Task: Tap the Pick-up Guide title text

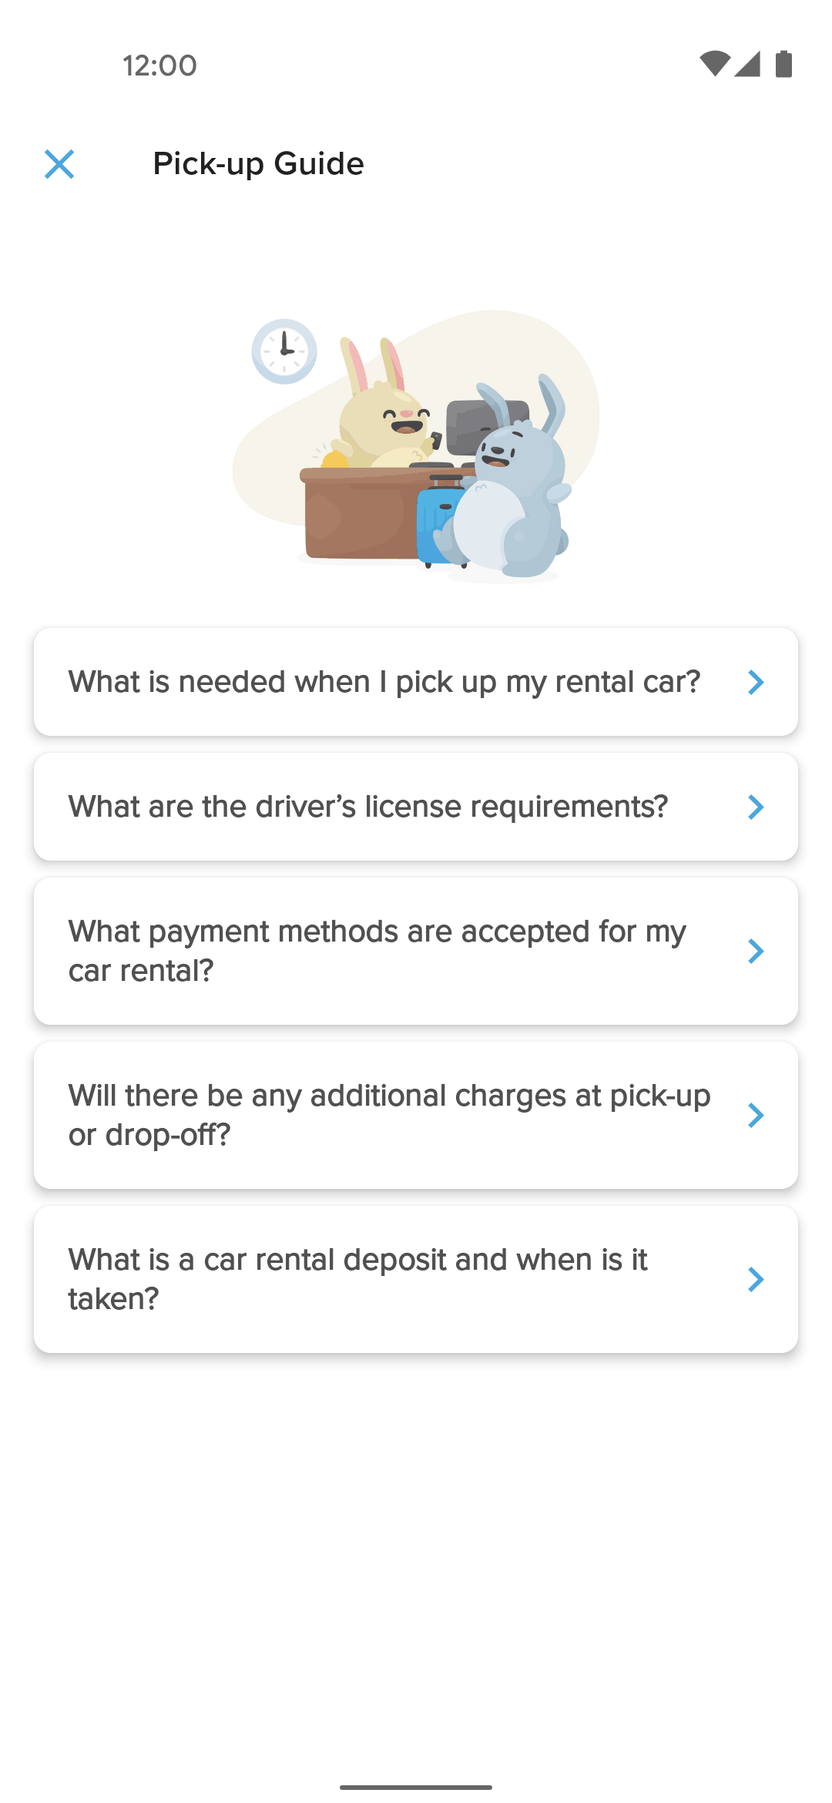Action: (x=258, y=164)
